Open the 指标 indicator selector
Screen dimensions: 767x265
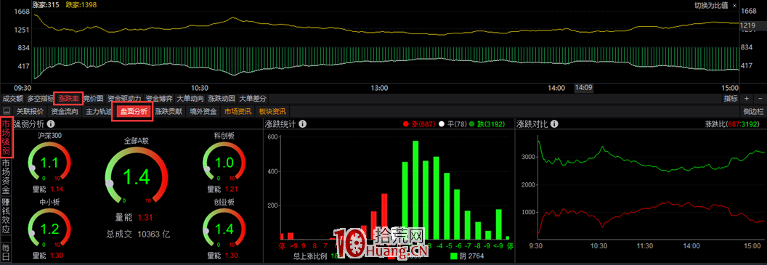point(731,98)
